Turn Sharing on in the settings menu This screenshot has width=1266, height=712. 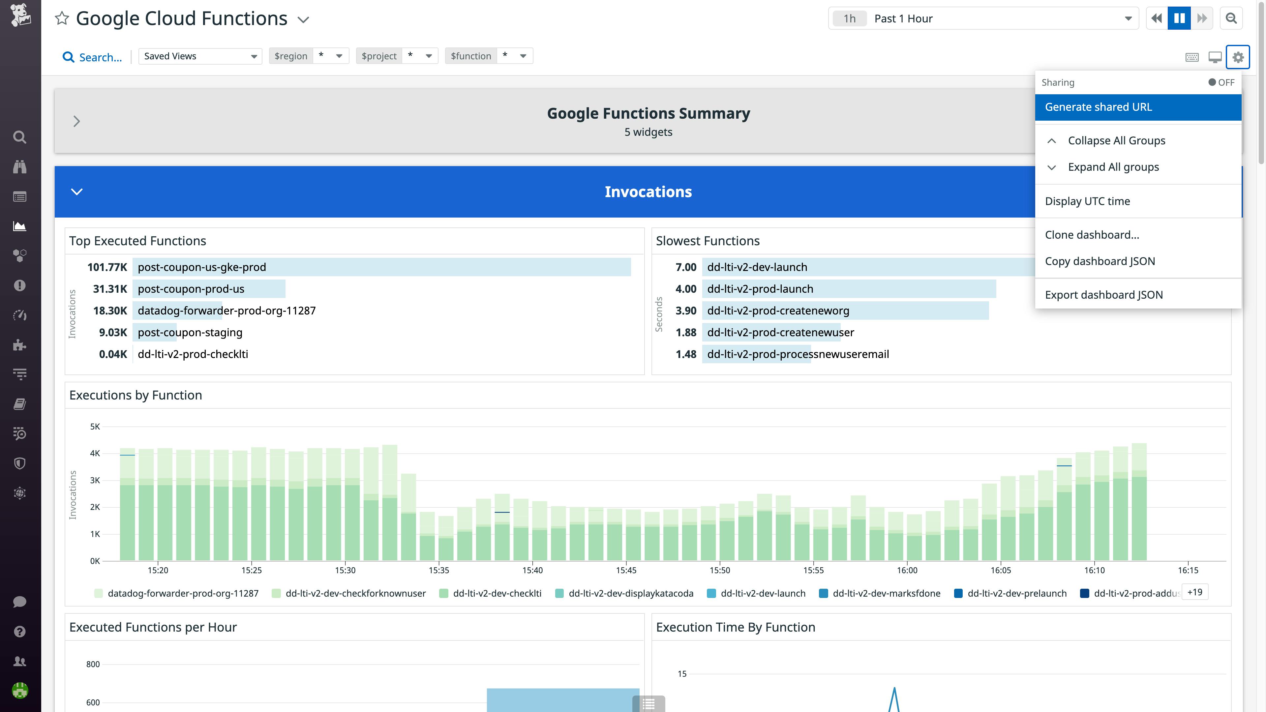pos(1220,82)
